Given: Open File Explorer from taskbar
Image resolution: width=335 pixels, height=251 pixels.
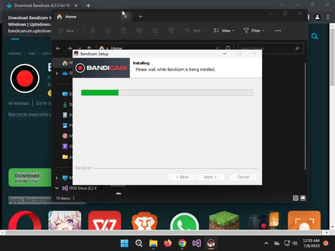Looking at the screenshot, I should click(153, 243).
